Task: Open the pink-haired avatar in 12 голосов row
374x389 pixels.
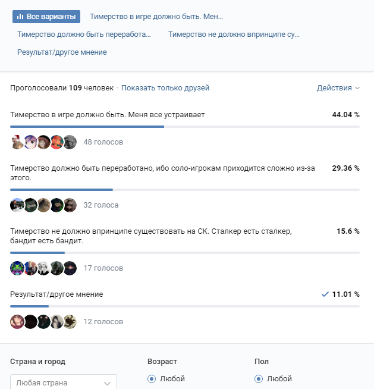Action: point(17,322)
